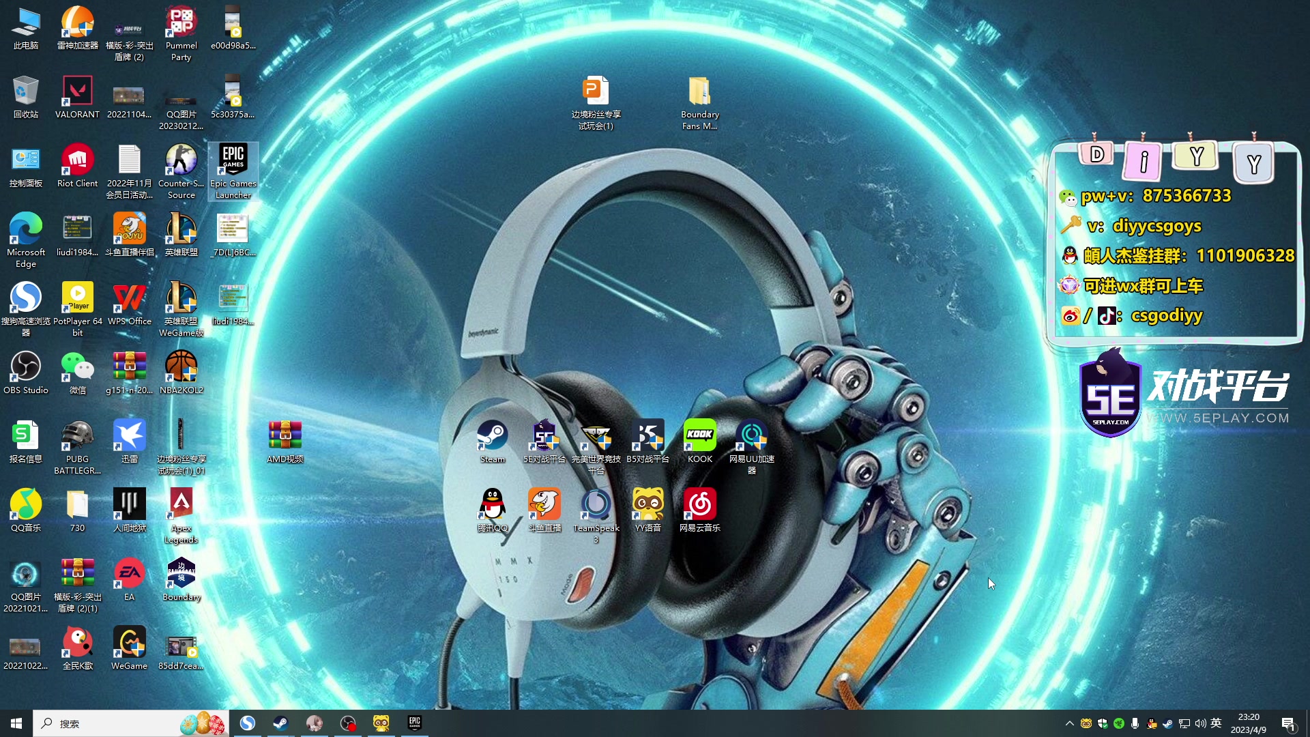1310x737 pixels.
Task: Select the Apex Legends icon
Action: click(181, 515)
